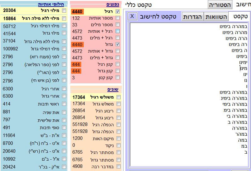Viewport: 251px width, 171px height.
Task: Check the במדבר רבה checkbox
Action: pyautogui.click(x=119, y=166)
